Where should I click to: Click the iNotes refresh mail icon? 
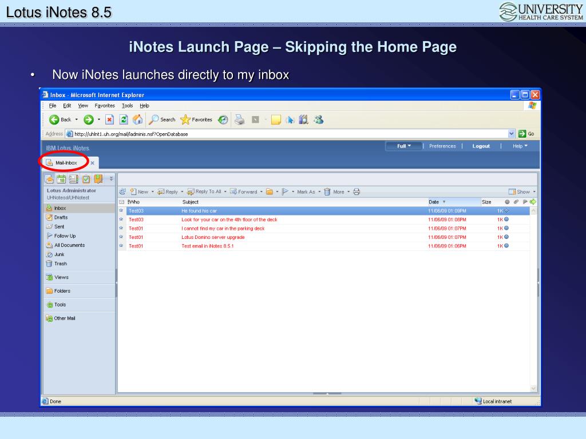(x=122, y=191)
